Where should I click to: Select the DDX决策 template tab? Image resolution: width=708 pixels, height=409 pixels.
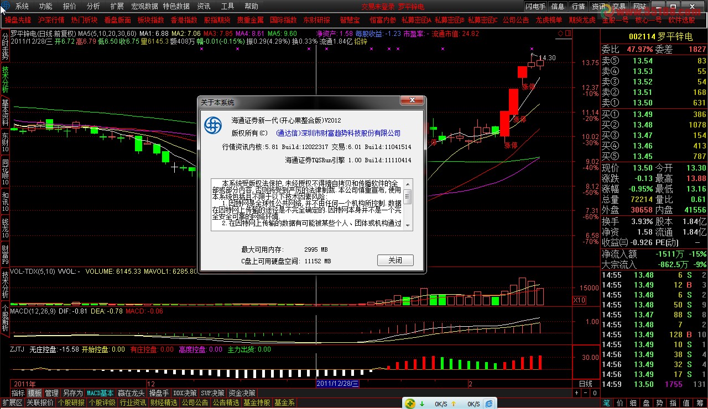185,394
